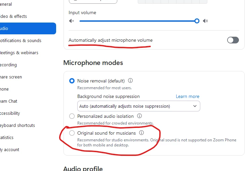
Task: Click the loud speaker icon beside volume slider
Action: (x=205, y=21)
